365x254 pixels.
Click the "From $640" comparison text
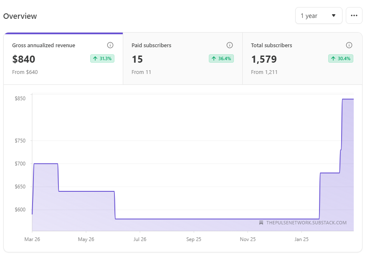coord(25,72)
